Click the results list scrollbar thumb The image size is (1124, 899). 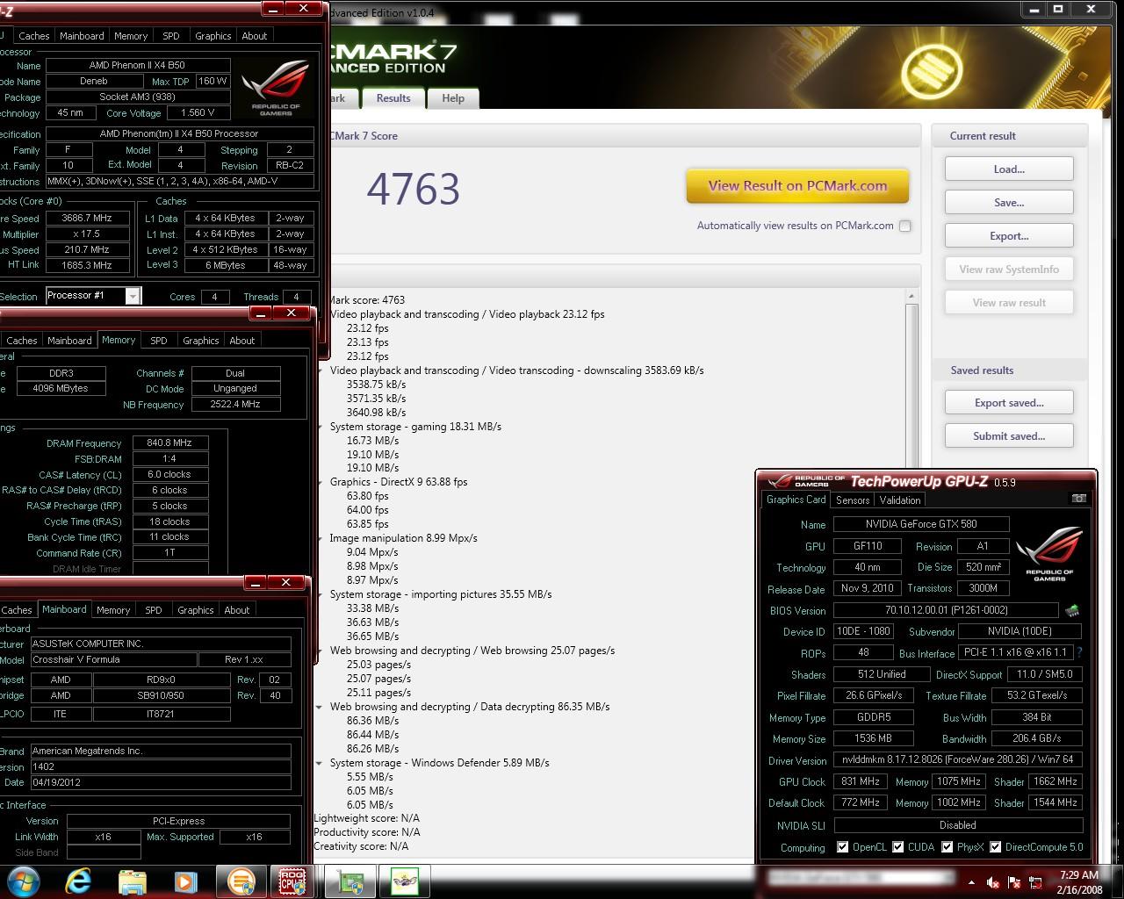click(911, 386)
